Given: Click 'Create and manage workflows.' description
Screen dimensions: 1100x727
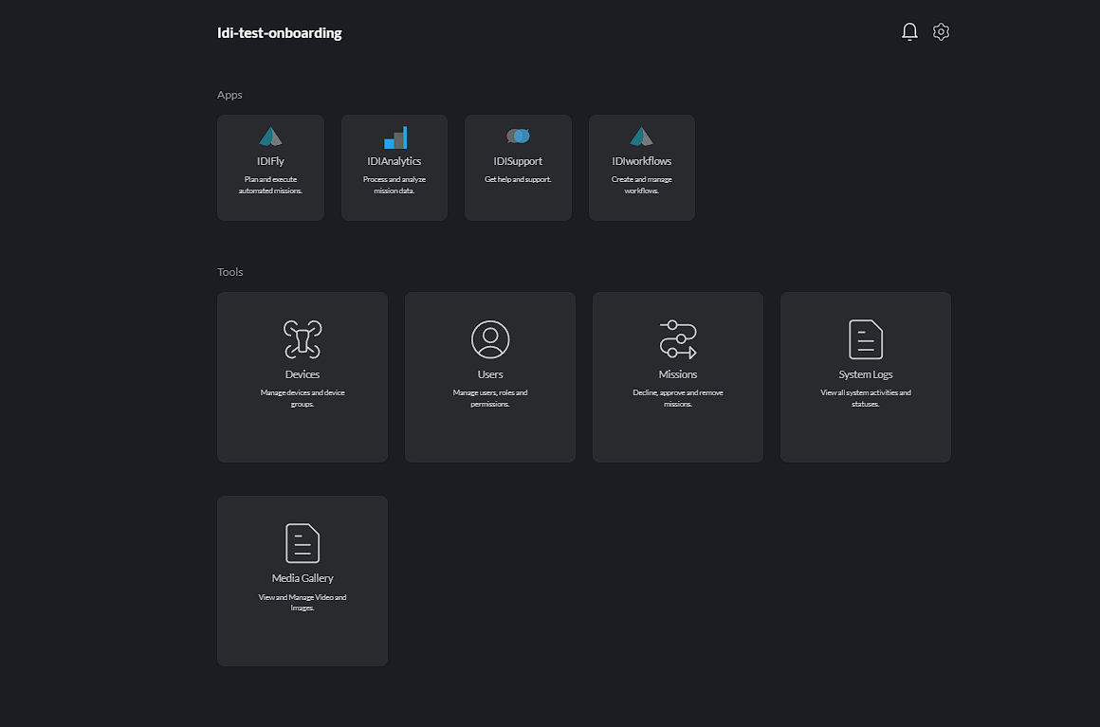Looking at the screenshot, I should point(641,185).
